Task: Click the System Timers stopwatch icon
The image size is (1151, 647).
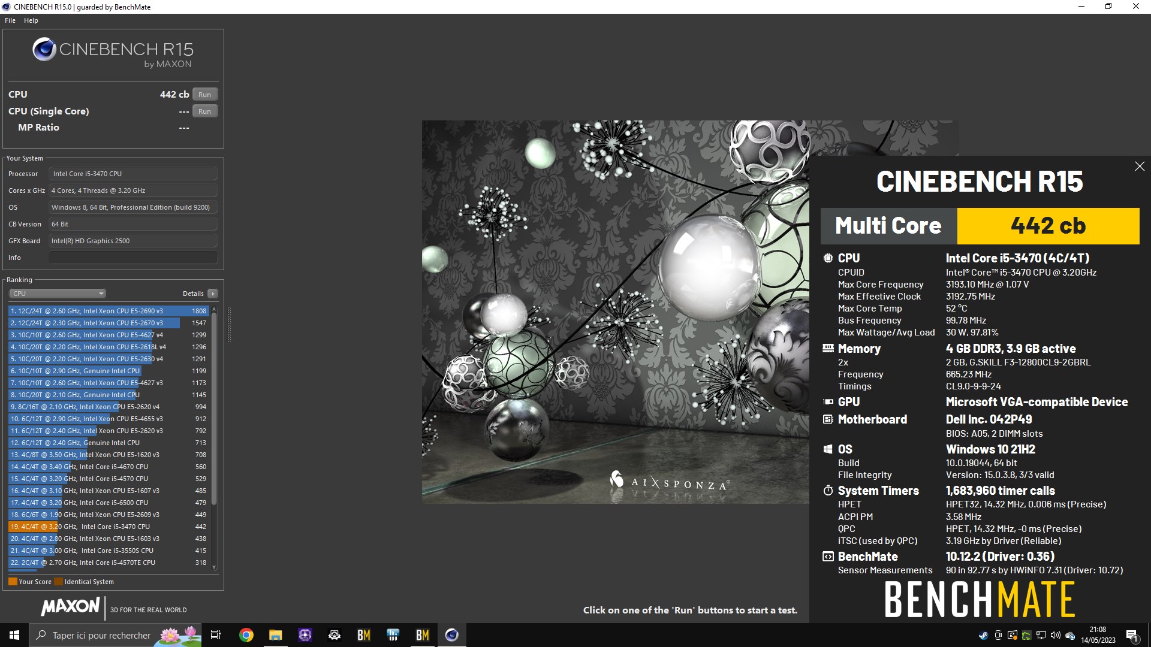Action: coord(828,491)
